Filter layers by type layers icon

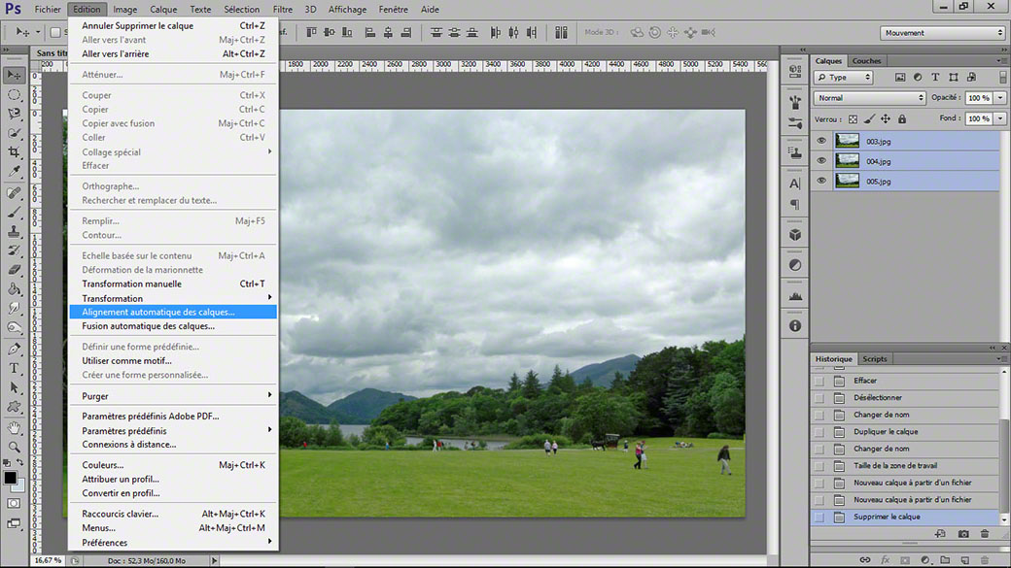pyautogui.click(x=935, y=78)
